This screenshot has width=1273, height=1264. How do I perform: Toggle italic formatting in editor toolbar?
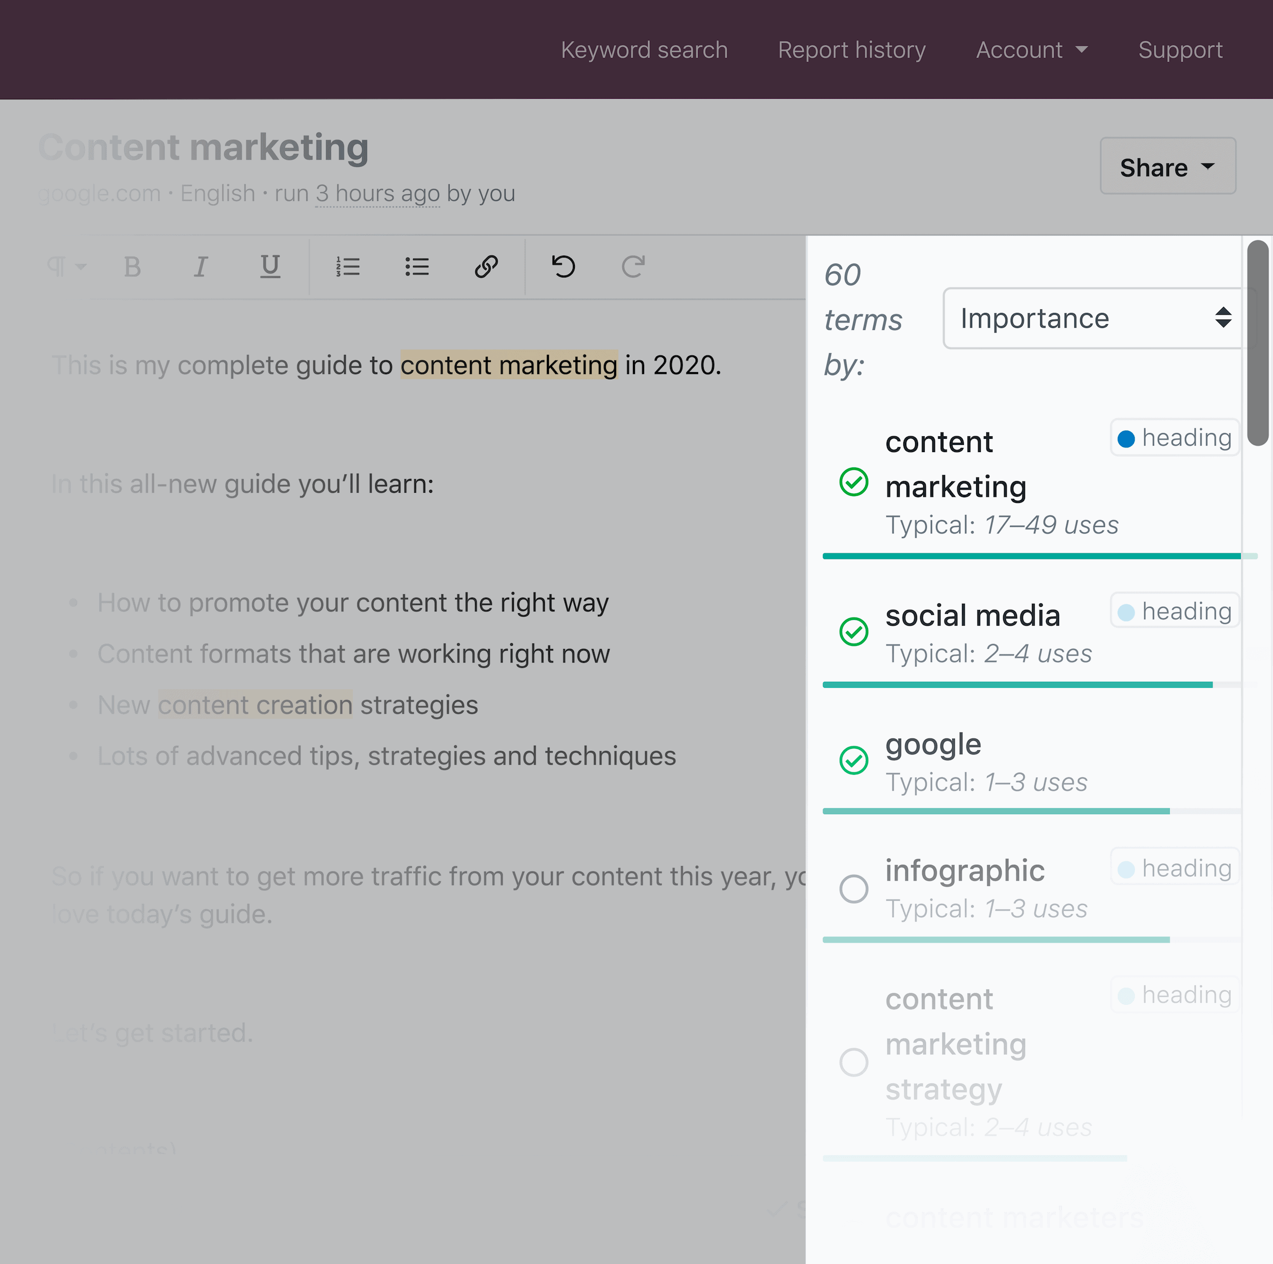201,267
